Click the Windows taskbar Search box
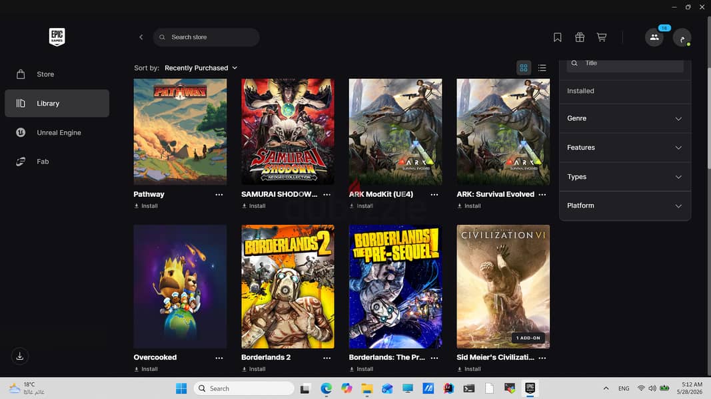Screen dimensions: 711x399 (244, 388)
